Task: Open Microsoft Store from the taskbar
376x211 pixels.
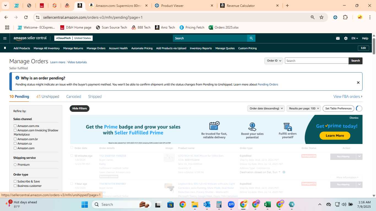Action: tap(170, 204)
